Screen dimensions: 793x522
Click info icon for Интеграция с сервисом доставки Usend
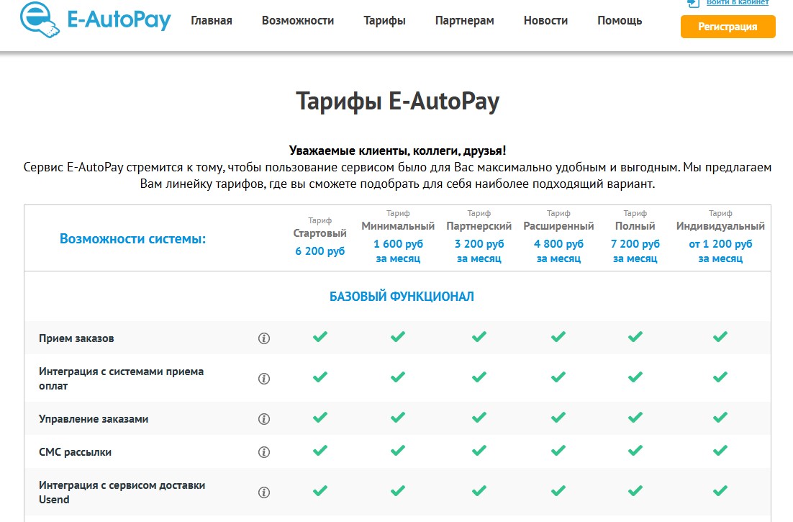pyautogui.click(x=264, y=492)
